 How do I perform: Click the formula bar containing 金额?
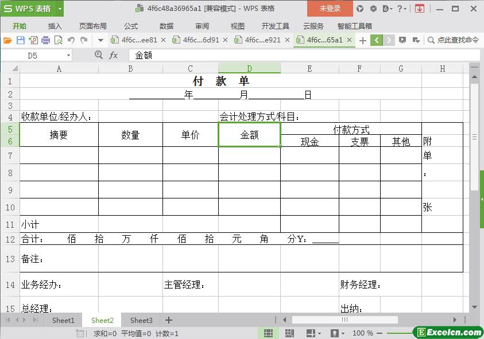coord(304,56)
